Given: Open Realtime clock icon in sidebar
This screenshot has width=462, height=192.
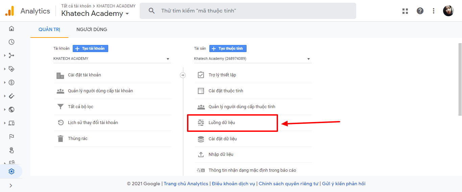Looking at the screenshot, I should [x=11, y=42].
